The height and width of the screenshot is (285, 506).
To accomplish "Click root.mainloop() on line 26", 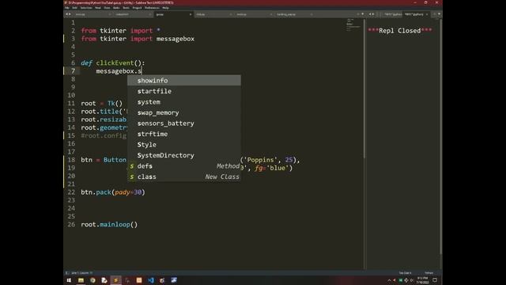I will pyautogui.click(x=109, y=225).
